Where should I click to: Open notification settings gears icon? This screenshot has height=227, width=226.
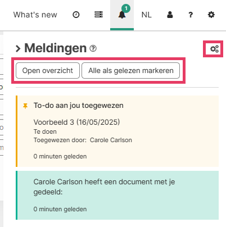214,49
